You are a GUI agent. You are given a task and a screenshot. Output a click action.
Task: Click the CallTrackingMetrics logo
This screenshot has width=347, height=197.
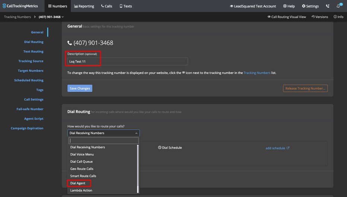click(x=20, y=6)
